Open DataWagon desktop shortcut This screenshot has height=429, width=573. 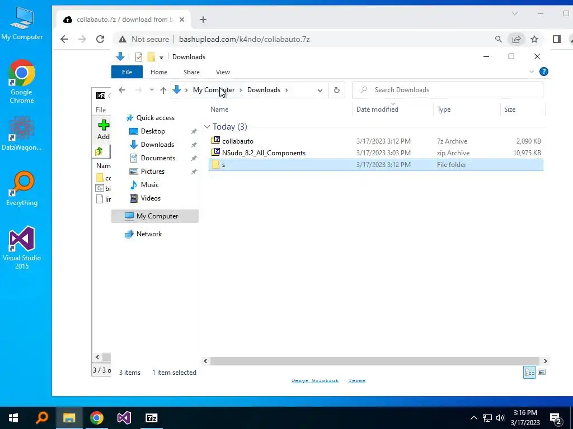22,133
